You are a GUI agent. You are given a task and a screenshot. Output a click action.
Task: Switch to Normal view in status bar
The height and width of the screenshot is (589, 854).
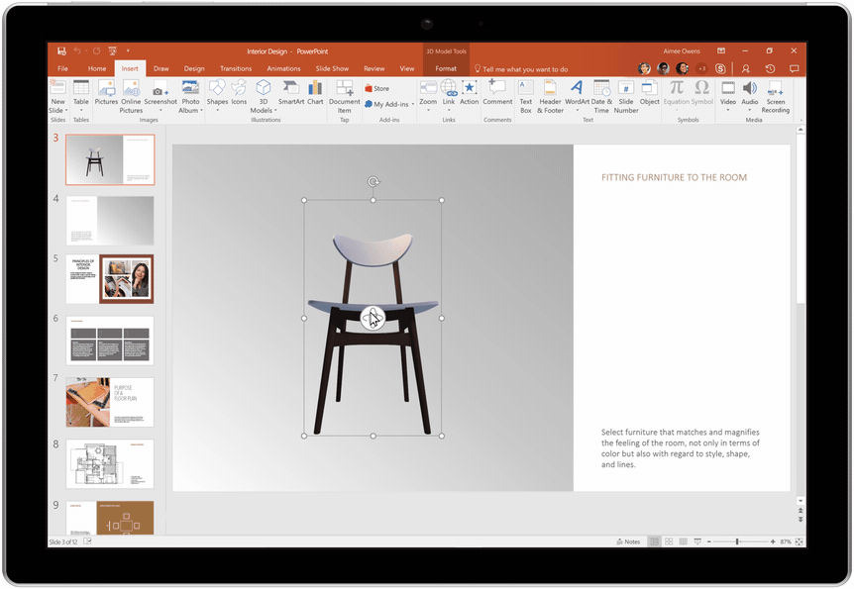pos(654,541)
